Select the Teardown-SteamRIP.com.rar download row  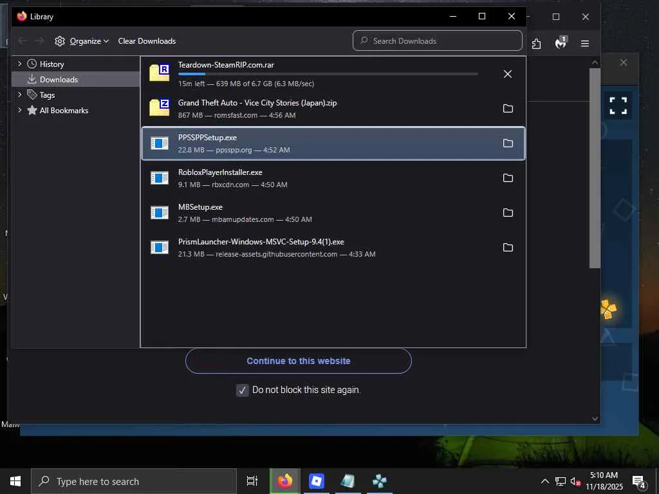[x=333, y=74]
